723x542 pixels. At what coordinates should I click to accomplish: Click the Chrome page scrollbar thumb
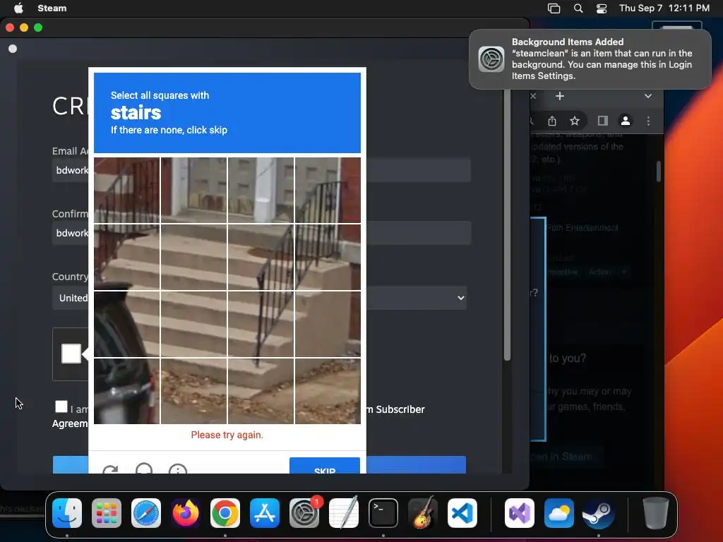click(659, 171)
